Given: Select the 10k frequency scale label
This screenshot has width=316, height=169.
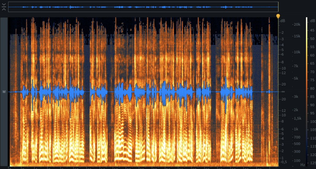Looking at the screenshot, I should point(297,52).
